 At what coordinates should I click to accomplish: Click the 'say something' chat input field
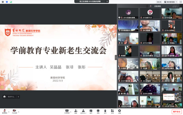(11, 97)
